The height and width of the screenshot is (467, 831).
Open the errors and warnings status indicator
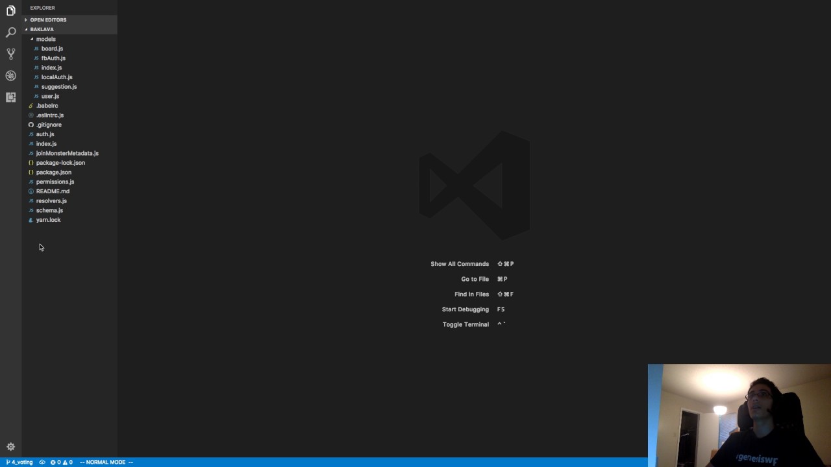click(62, 462)
